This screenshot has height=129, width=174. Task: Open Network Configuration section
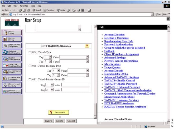[12, 52]
